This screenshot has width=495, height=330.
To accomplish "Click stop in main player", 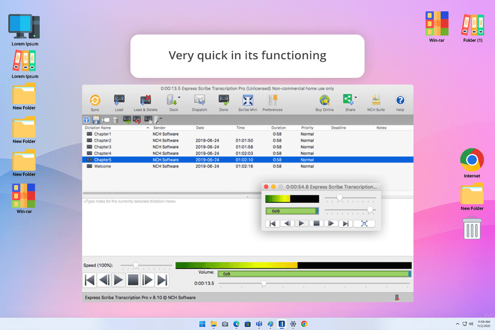I will tap(133, 280).
